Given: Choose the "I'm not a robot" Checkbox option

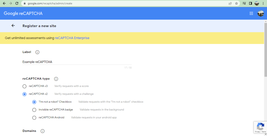Looking at the screenshot, I should pos(34,102).
